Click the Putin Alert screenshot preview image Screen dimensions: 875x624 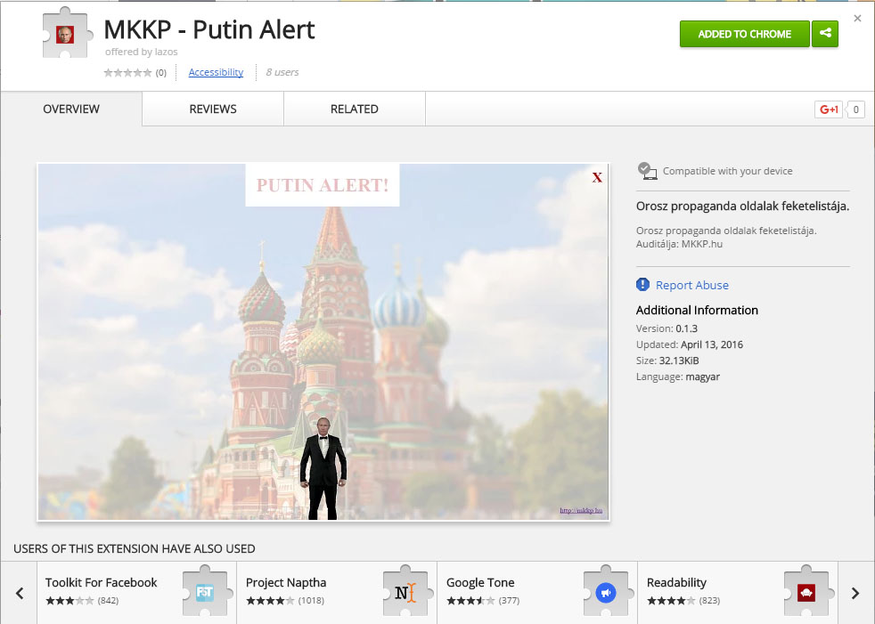[x=323, y=342]
